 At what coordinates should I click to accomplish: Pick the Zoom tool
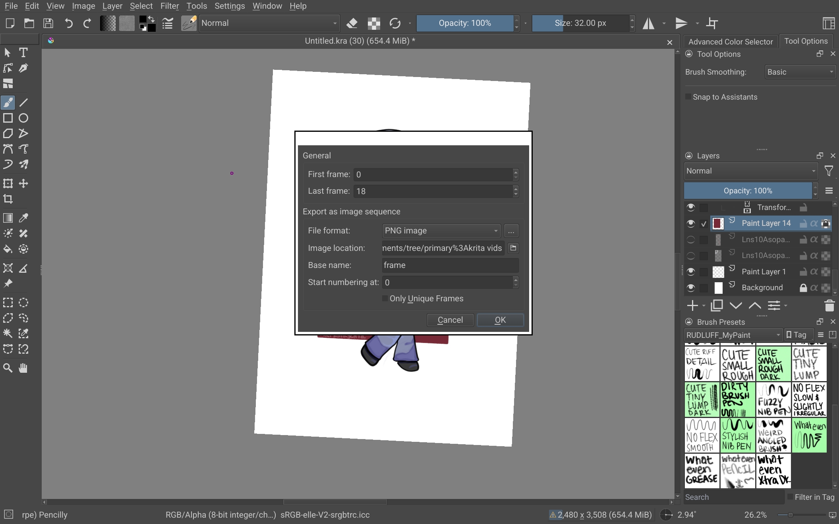[x=8, y=368]
